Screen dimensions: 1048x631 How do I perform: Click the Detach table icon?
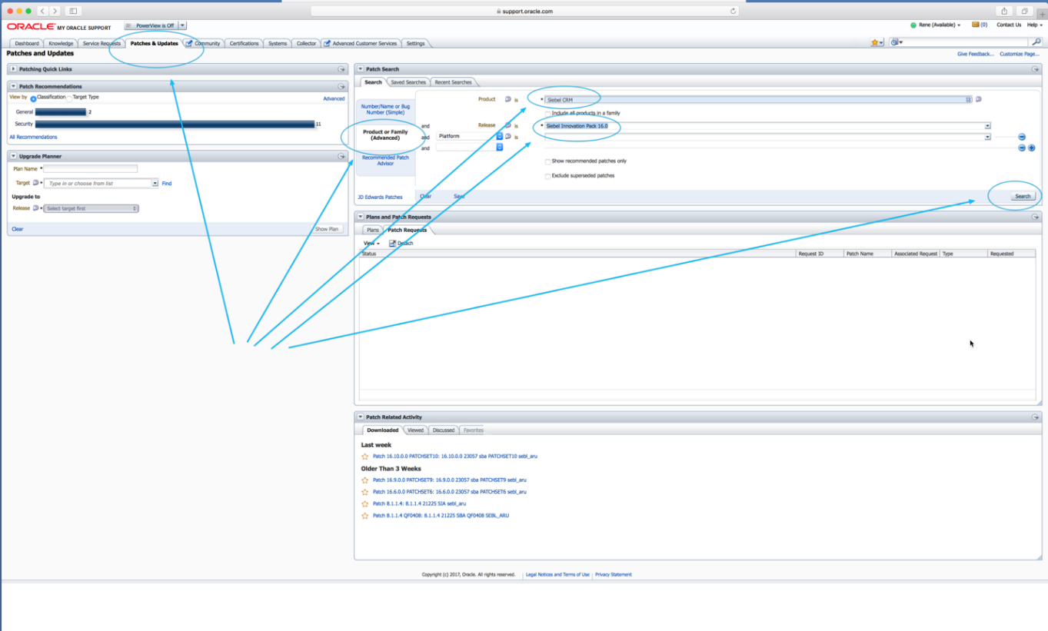point(393,244)
